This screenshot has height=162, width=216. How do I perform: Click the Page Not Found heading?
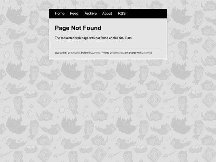click(x=78, y=28)
